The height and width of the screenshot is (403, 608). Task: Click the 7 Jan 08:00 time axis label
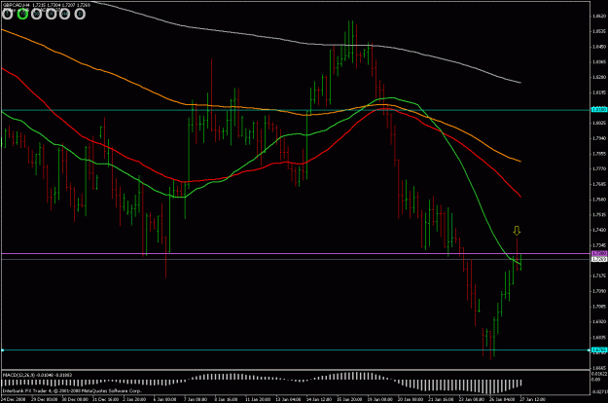(196, 399)
